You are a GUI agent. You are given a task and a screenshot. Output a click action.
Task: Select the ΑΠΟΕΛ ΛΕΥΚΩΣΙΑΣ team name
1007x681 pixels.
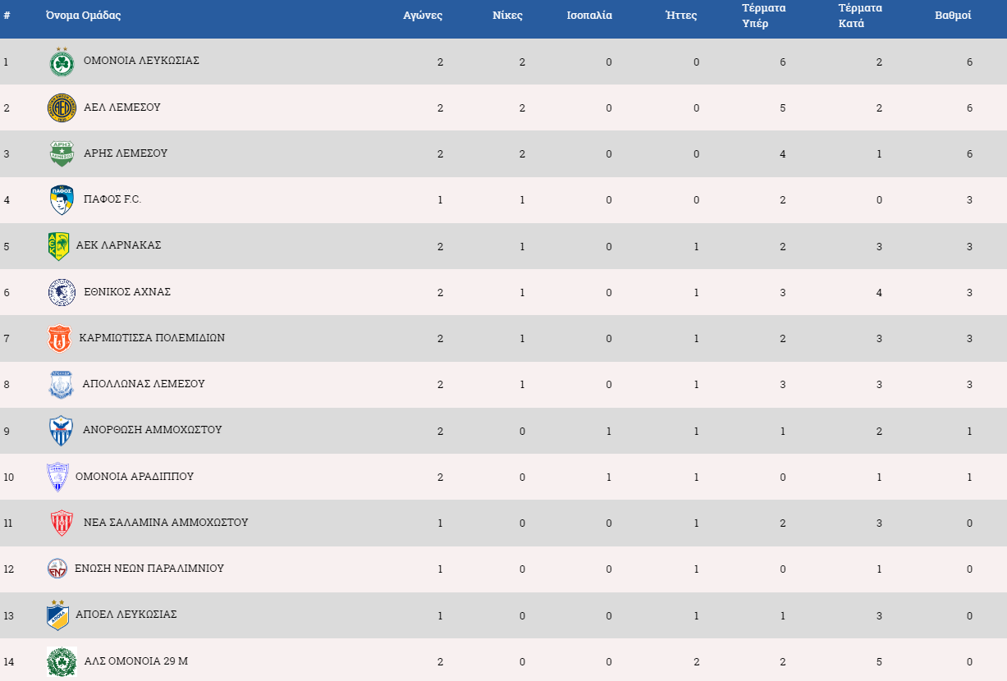tap(126, 614)
